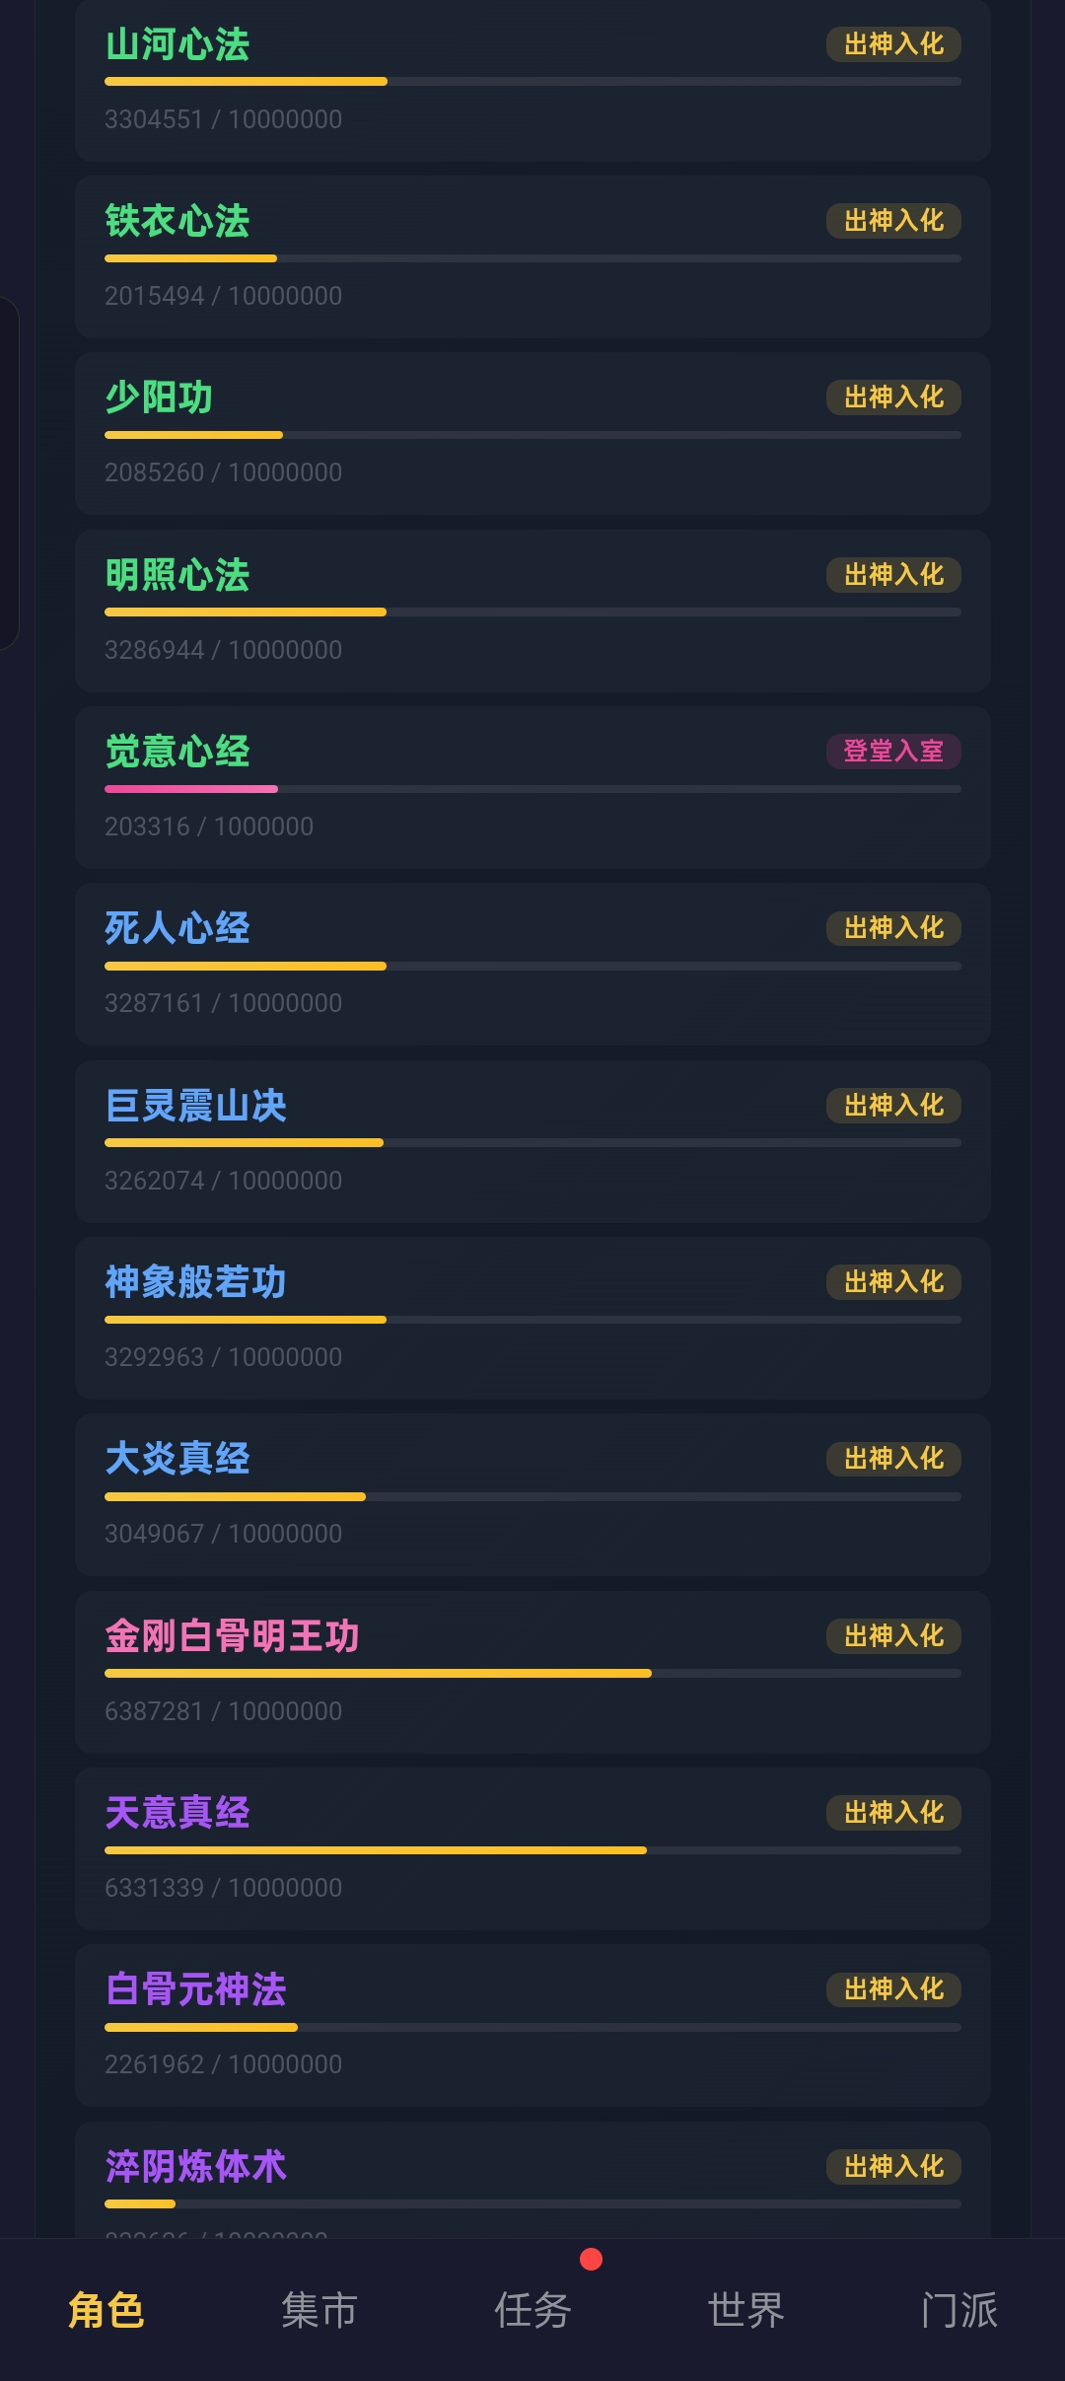
Task: Select the 巨灵震山决 skill title
Action: click(195, 1105)
